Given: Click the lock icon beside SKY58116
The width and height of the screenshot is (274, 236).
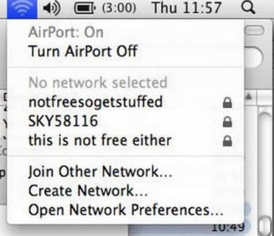Looking at the screenshot, I should [227, 122].
